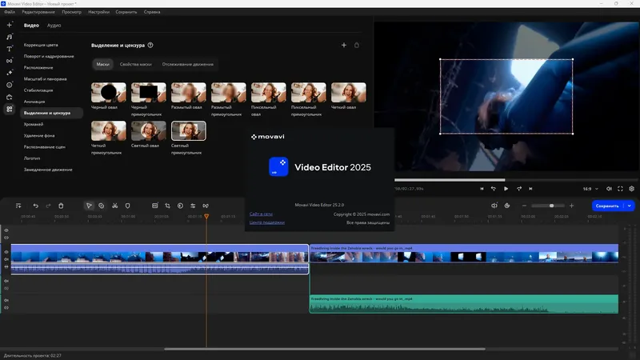Add a new mask with plus icon
Image resolution: width=640 pixels, height=360 pixels.
pyautogui.click(x=344, y=46)
